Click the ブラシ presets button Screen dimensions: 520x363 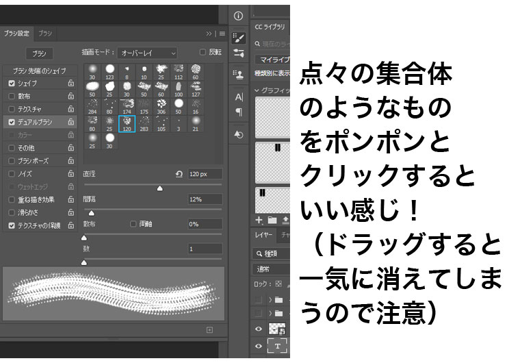(x=39, y=53)
